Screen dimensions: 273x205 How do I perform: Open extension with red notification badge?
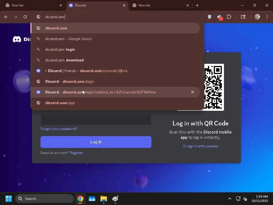click(x=220, y=17)
